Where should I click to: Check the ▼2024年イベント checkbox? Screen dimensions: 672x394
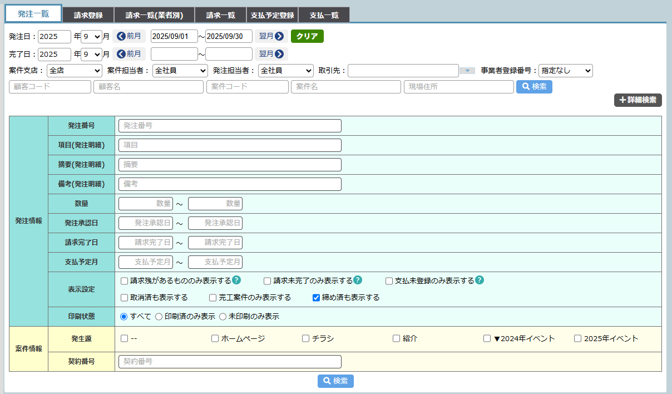487,338
